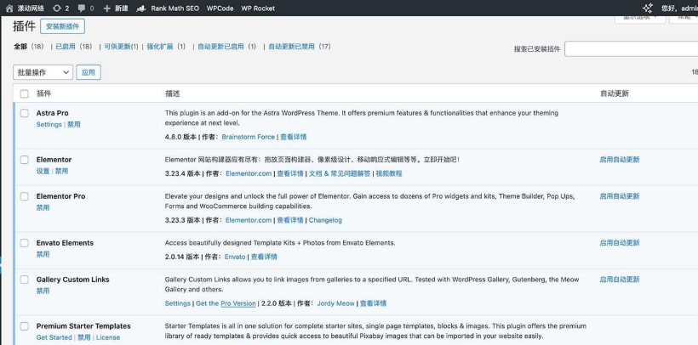Check the Elementor plugin checkbox
This screenshot has width=698, height=345.
point(25,160)
